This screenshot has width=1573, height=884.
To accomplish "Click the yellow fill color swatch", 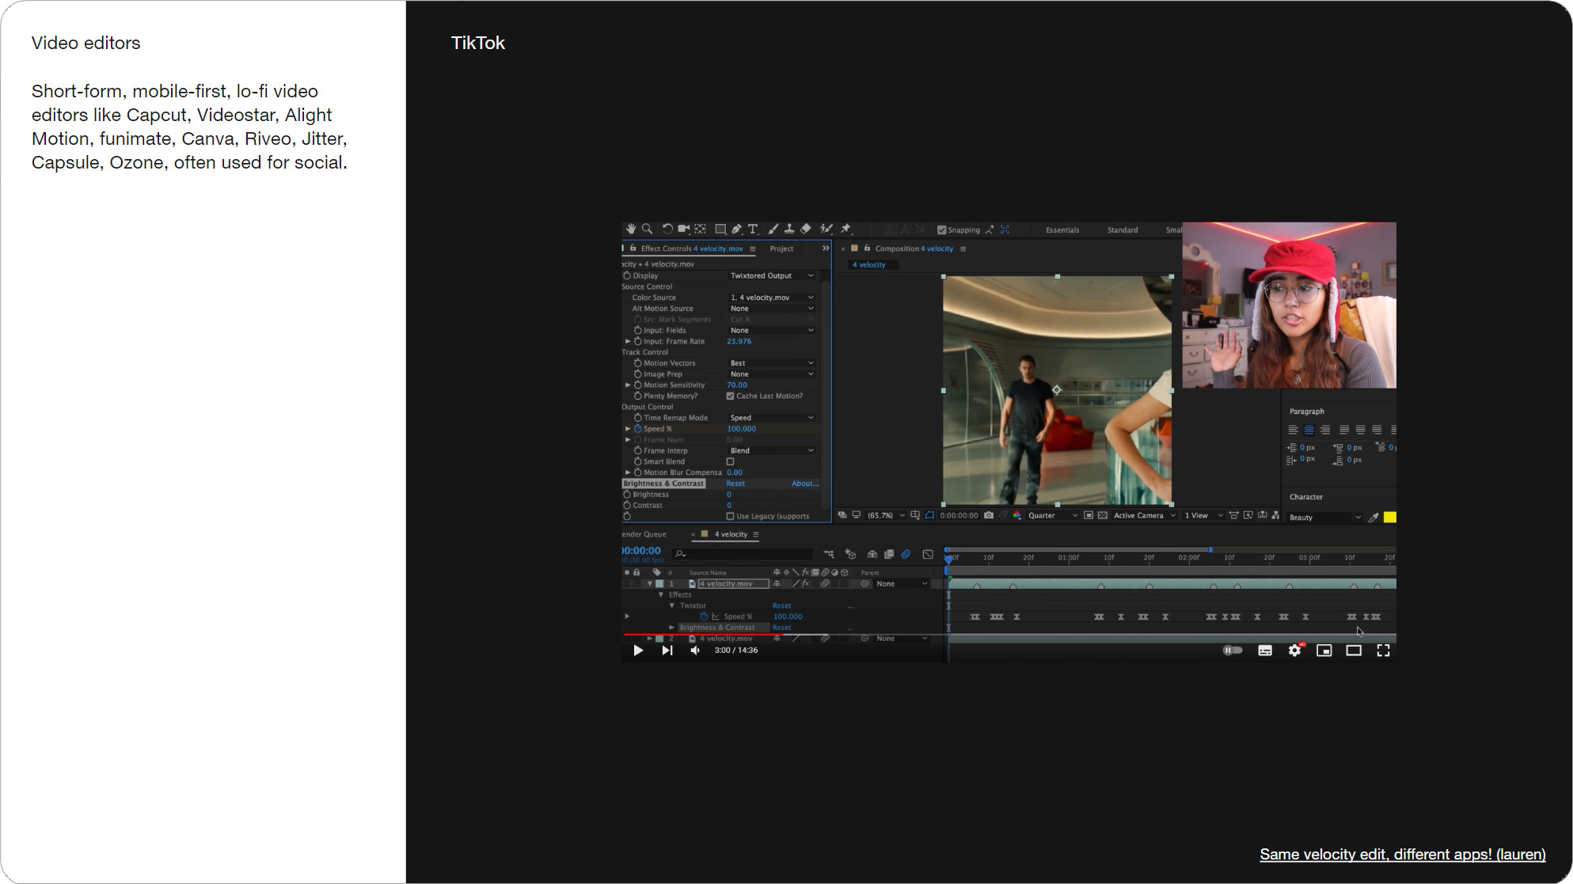I will click(x=1390, y=518).
